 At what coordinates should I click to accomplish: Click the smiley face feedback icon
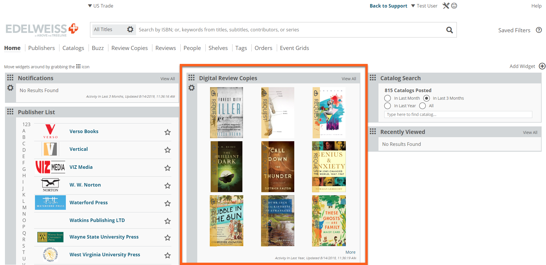pos(454,6)
